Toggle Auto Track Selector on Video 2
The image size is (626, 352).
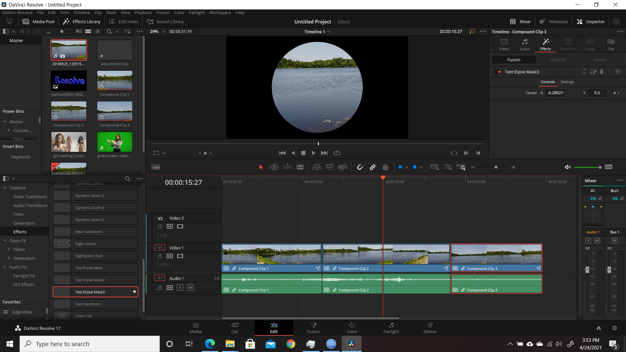[x=170, y=227]
